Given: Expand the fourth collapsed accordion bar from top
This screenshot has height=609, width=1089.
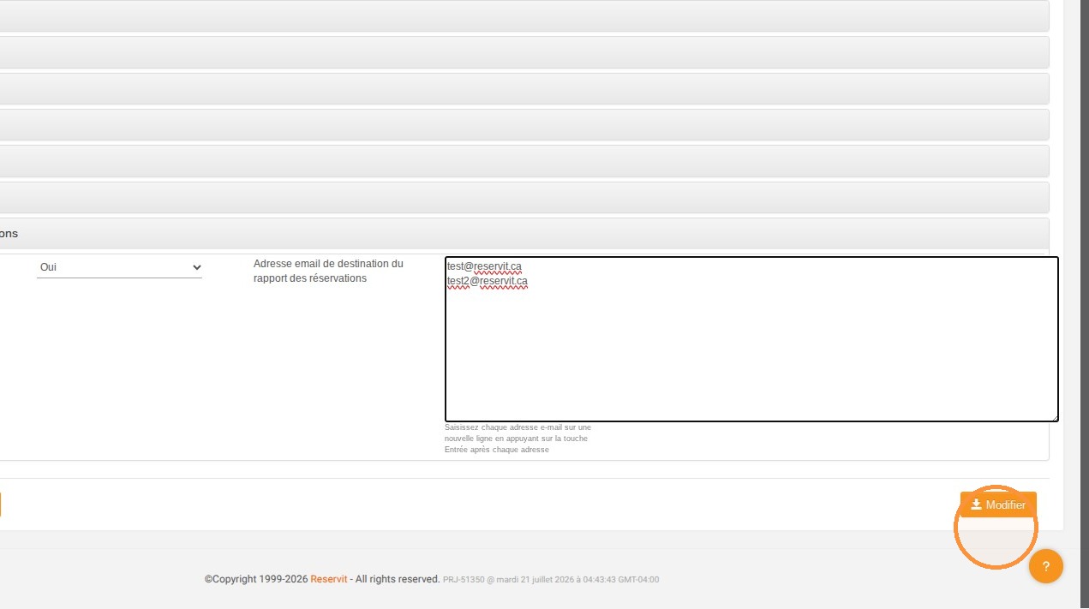Looking at the screenshot, I should (x=524, y=125).
